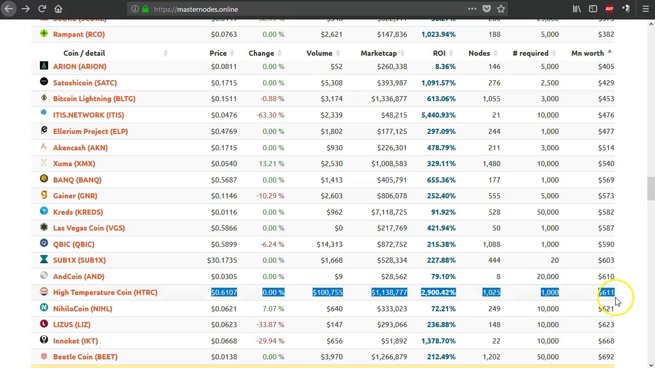Open the QBIC (QBIC) coin link
This screenshot has height=368, width=655.
[74, 244]
